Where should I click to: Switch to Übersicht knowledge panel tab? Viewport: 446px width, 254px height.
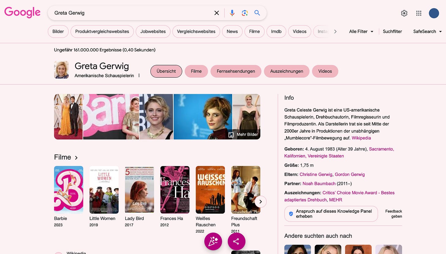[166, 71]
